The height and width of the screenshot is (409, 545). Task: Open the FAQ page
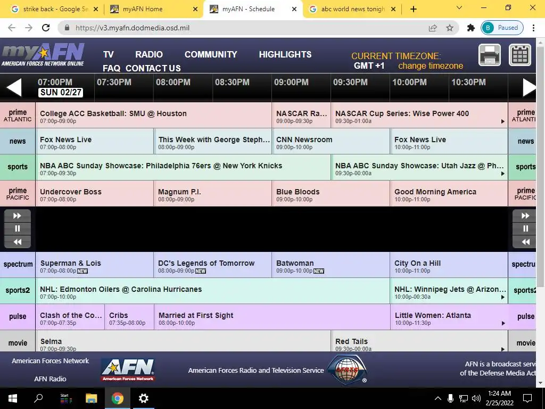click(111, 68)
